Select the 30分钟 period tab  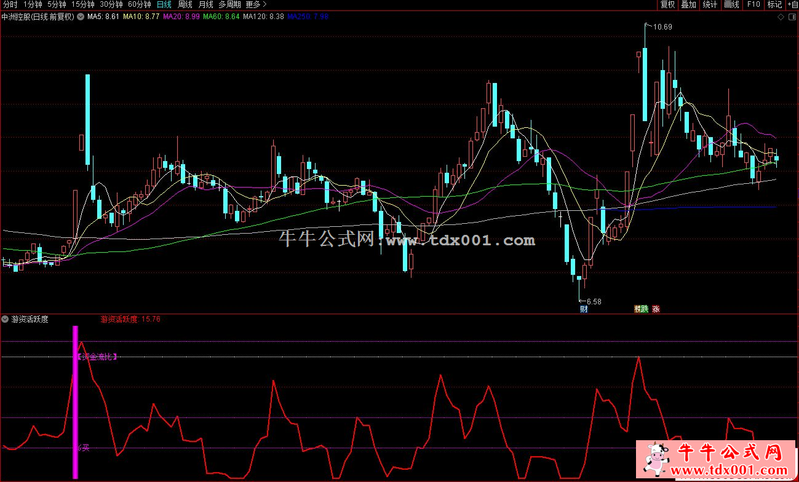(x=111, y=4)
